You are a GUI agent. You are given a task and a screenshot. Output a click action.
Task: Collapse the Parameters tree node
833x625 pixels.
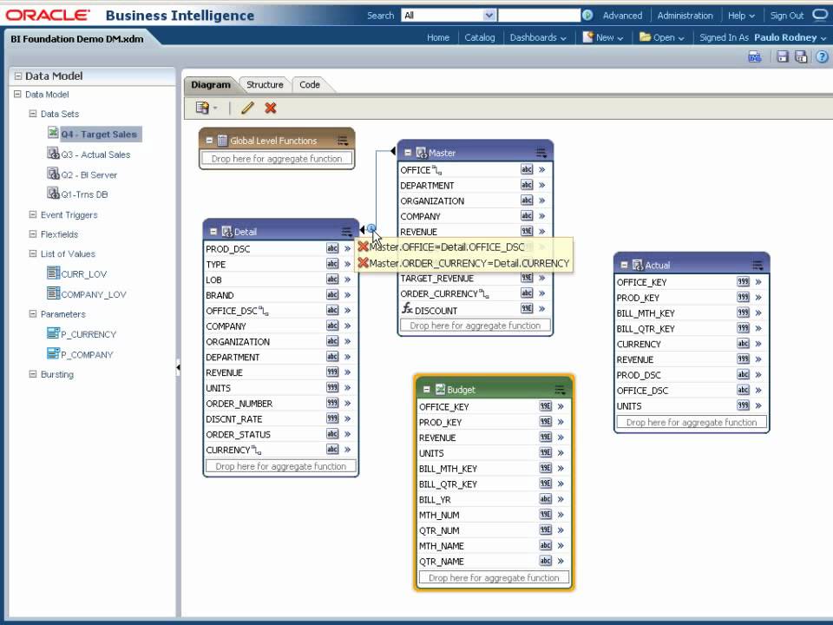32,313
